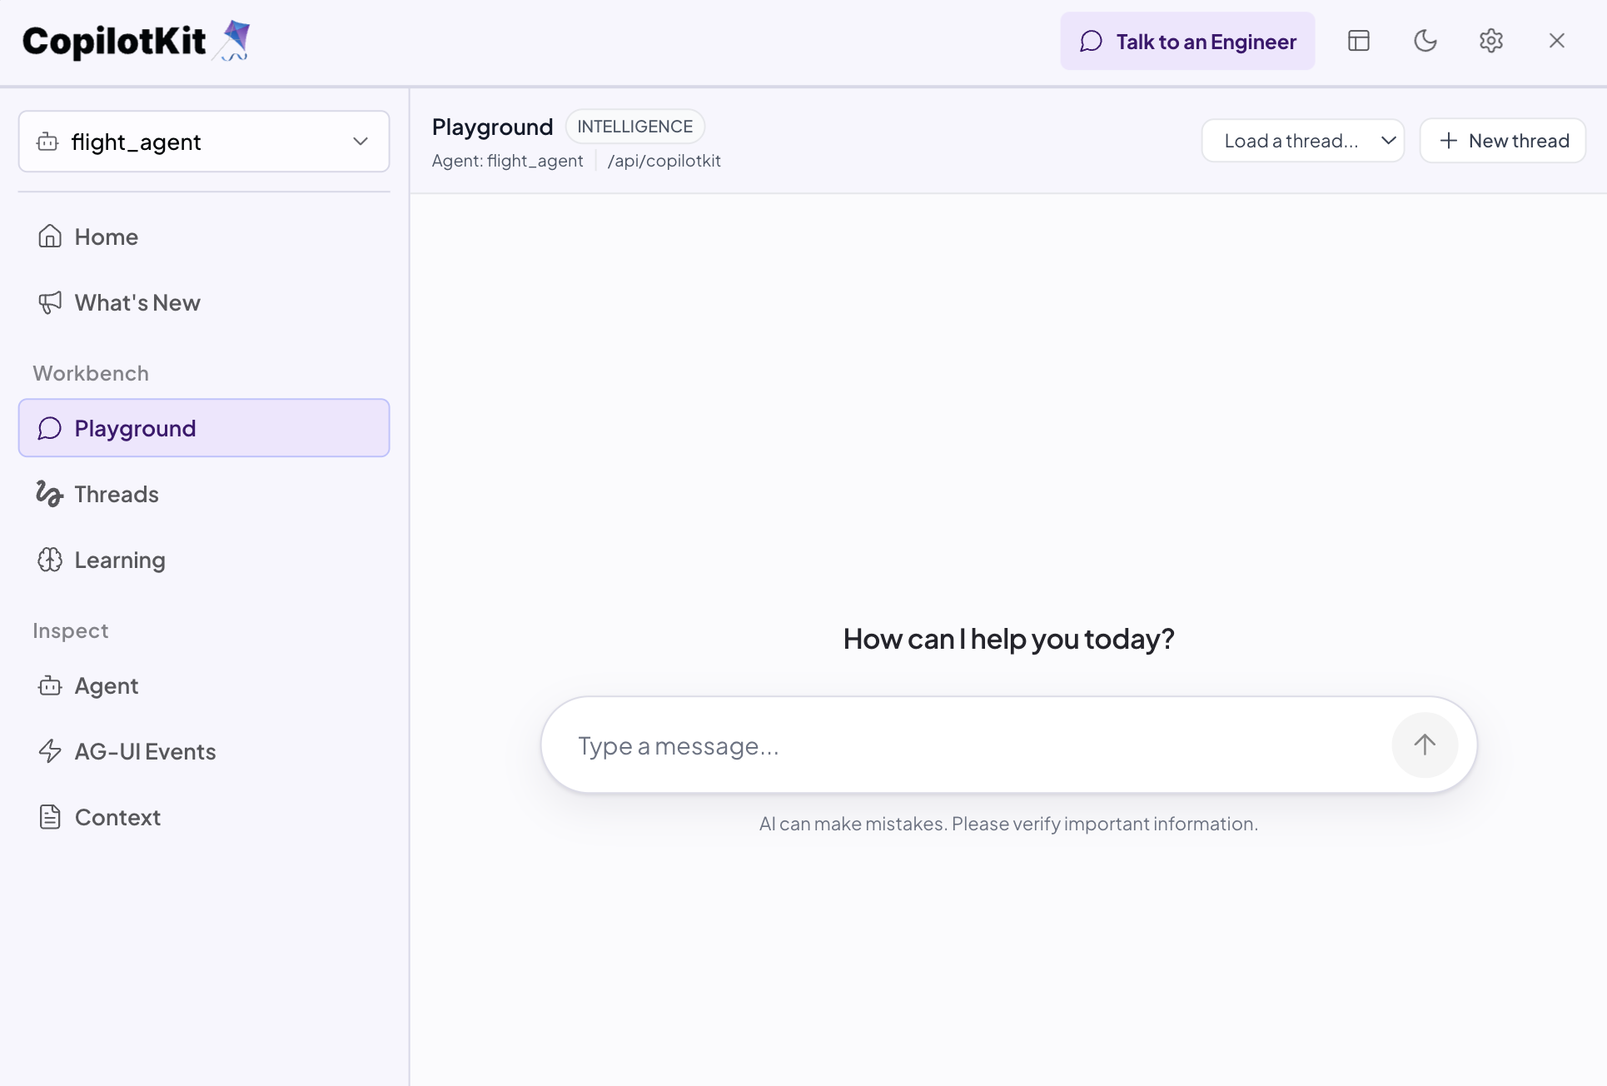
Task: Expand the flight_agent selector dropdown
Action: (x=204, y=142)
